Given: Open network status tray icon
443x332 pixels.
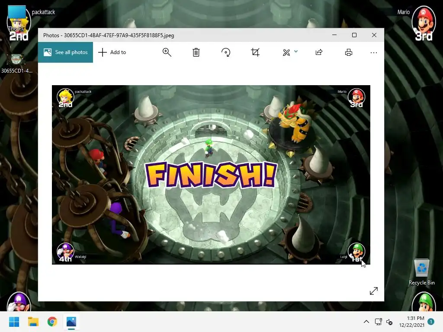Looking at the screenshot, I should click(378, 322).
